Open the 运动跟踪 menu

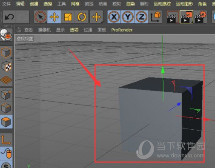162,4
